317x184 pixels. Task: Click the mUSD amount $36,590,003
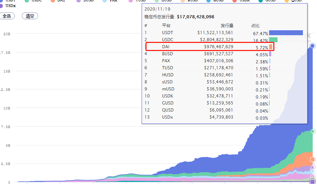click(220, 89)
